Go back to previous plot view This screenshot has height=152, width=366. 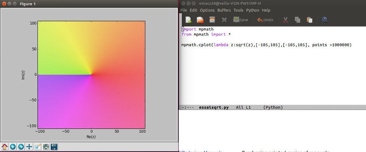coord(13,147)
